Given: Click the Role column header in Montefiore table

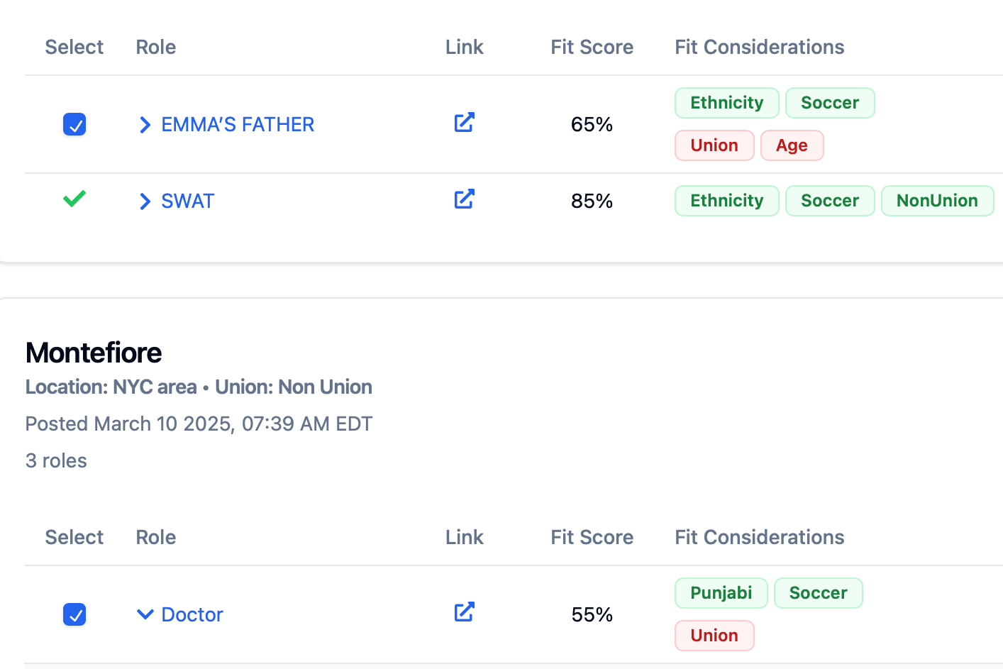Looking at the screenshot, I should pos(156,537).
